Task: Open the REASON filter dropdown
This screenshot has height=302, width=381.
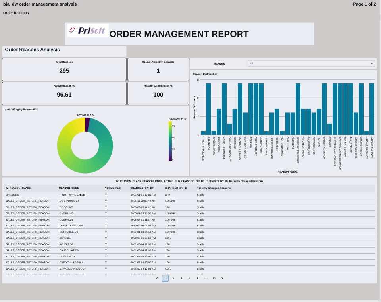Action: (311, 64)
